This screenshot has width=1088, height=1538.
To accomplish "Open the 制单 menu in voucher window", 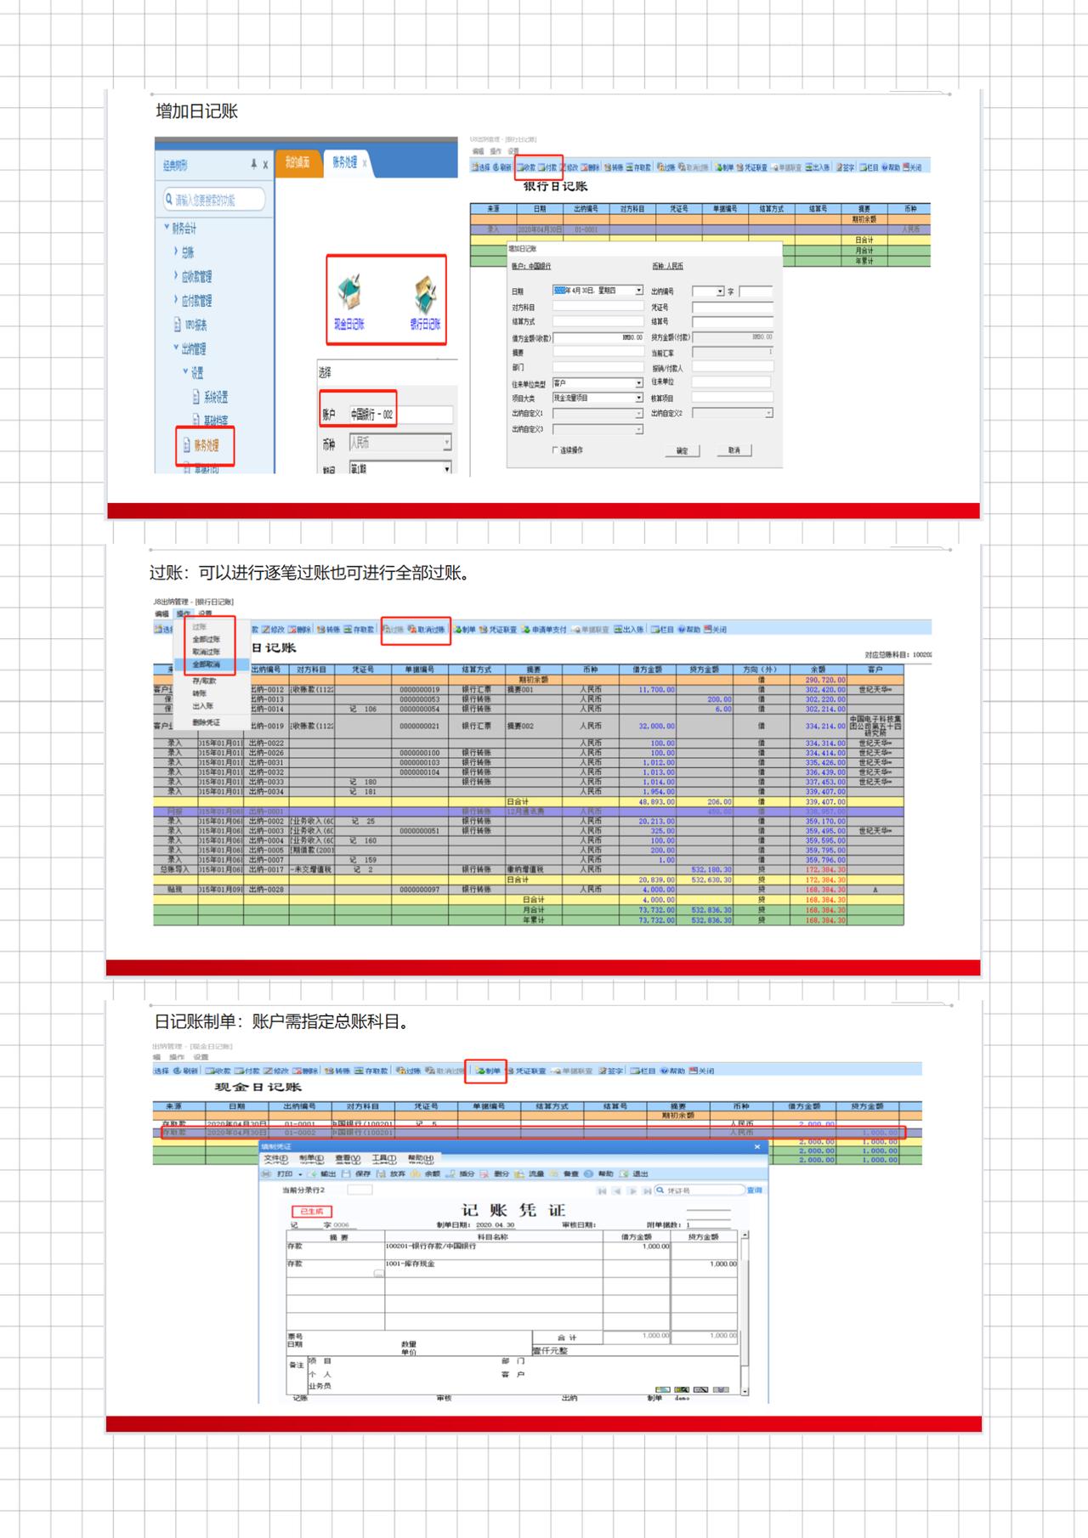I will [311, 1158].
